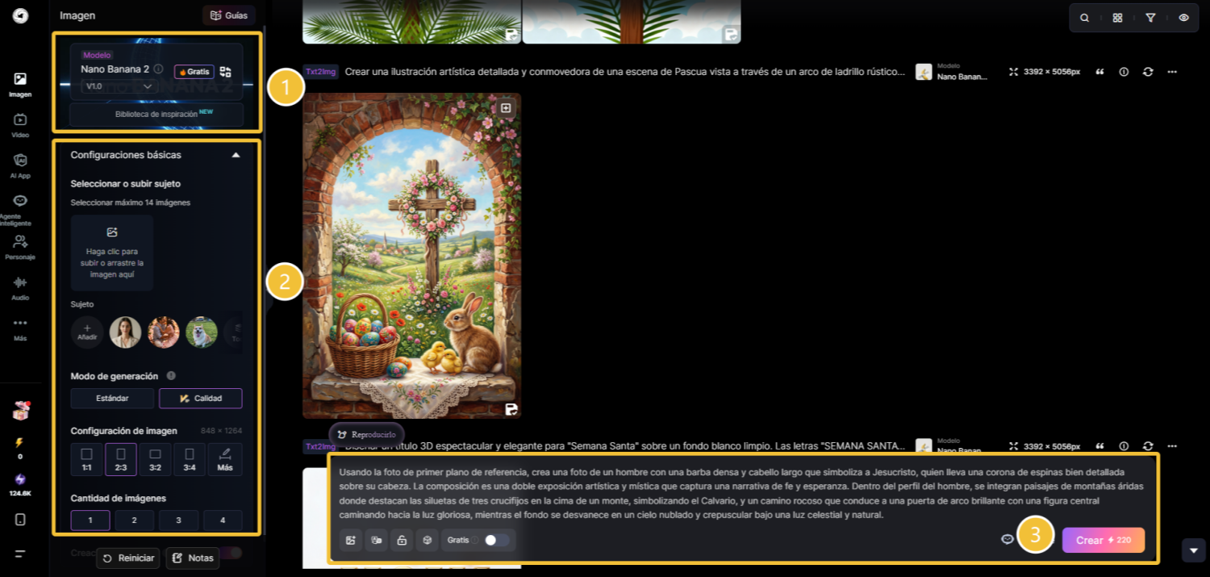Select the Calidad generation mode
Viewport: 1210px width, 577px height.
point(200,398)
